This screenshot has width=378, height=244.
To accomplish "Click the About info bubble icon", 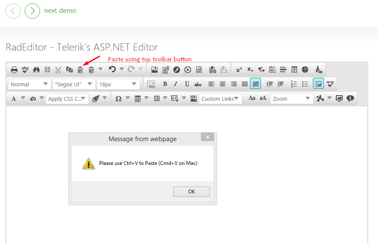I will click(x=350, y=98).
